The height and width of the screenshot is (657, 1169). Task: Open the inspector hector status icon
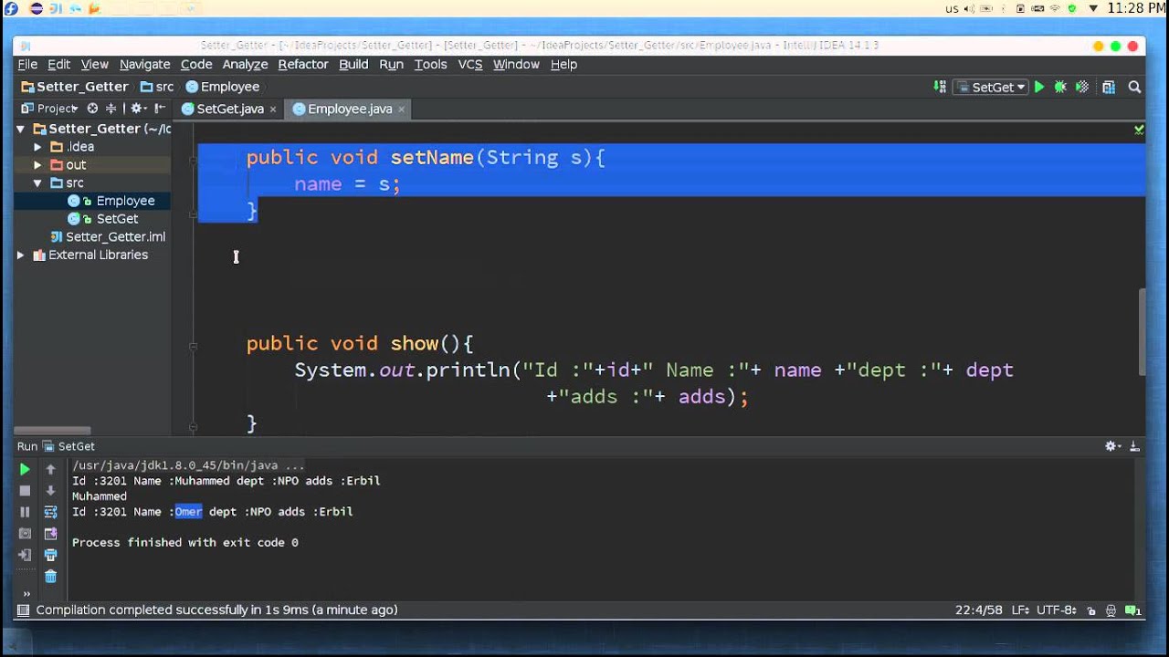tap(1111, 610)
